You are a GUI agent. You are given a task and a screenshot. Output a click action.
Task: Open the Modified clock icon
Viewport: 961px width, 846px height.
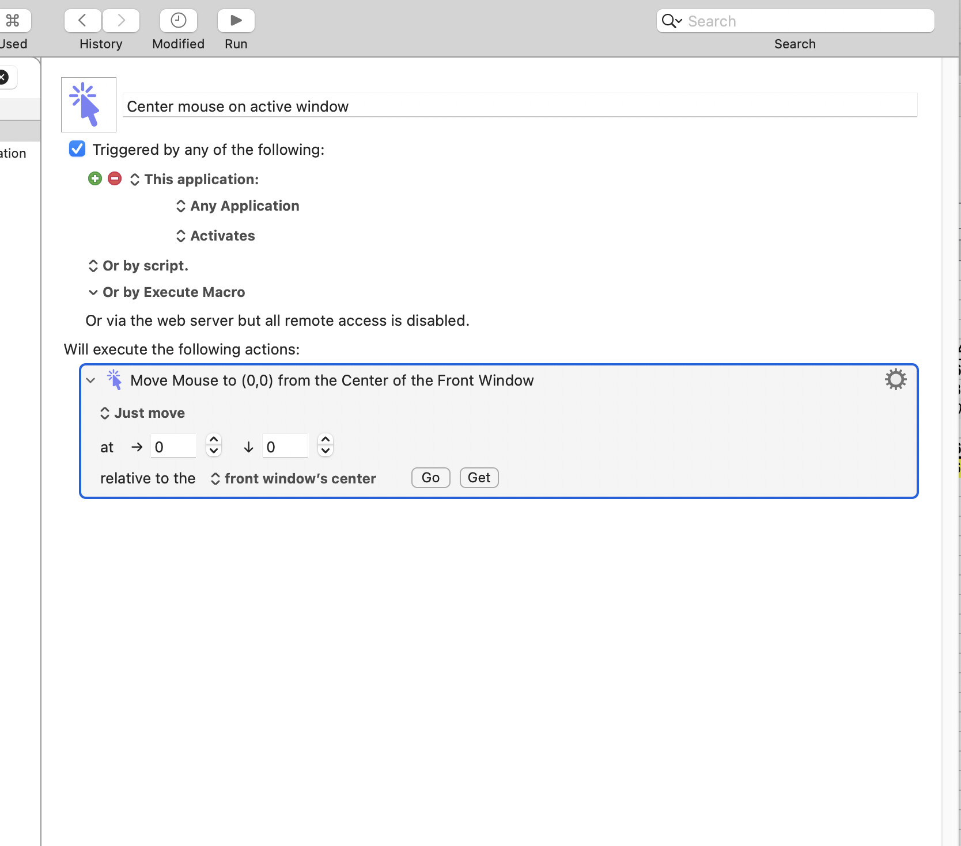click(178, 21)
